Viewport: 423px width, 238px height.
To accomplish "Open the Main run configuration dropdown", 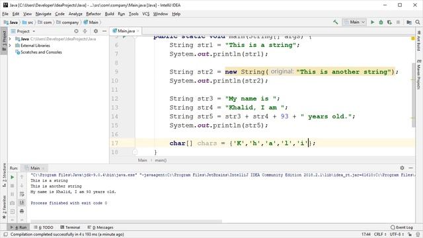I will [x=354, y=22].
